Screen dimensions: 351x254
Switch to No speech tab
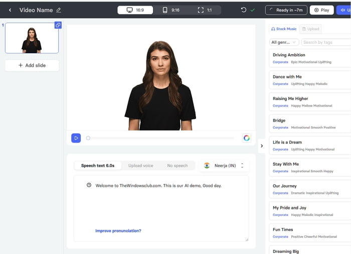pos(178,166)
